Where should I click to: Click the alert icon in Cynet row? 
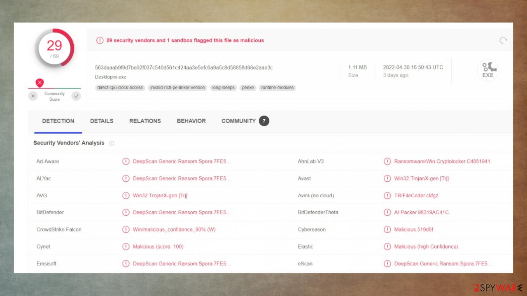[126, 247]
